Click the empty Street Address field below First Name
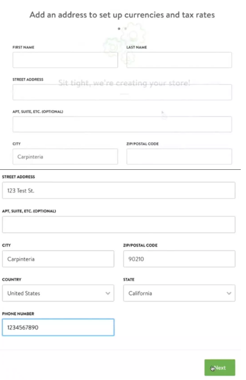The height and width of the screenshot is (380, 246). 122,92
